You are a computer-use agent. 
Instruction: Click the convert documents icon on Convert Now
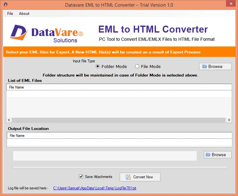128,177
